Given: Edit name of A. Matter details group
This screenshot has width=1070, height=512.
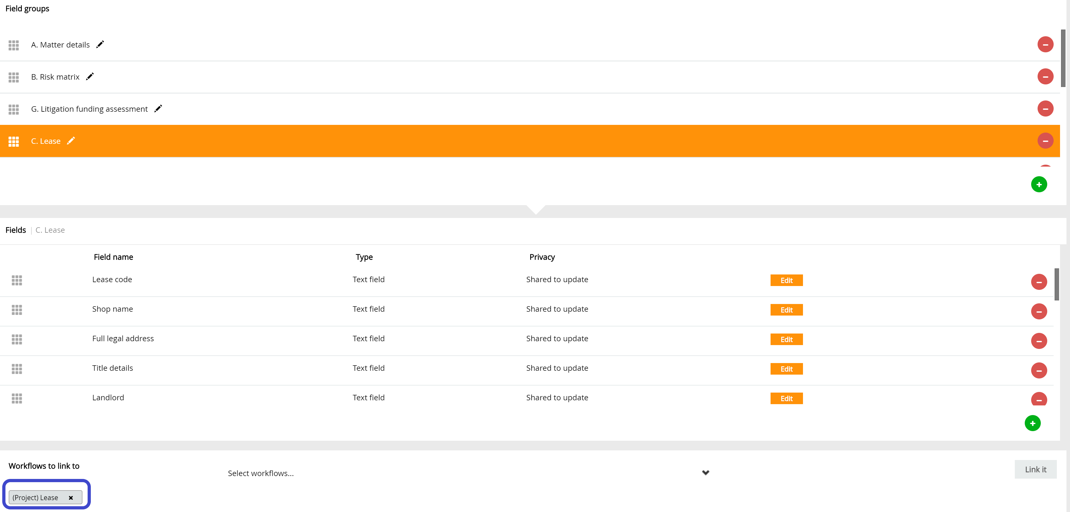Looking at the screenshot, I should [100, 44].
